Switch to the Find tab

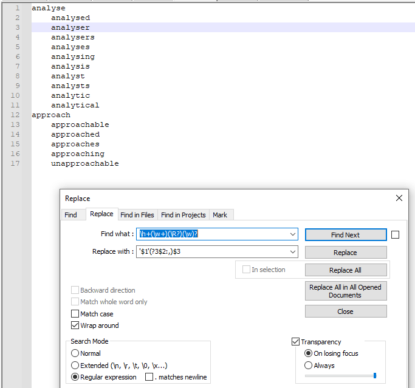(x=70, y=215)
